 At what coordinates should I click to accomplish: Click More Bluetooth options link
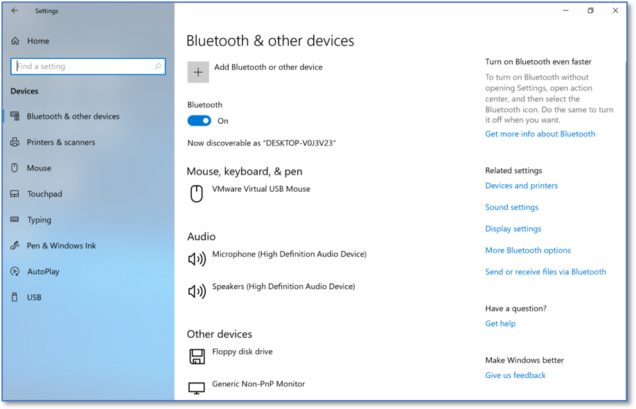pyautogui.click(x=528, y=250)
